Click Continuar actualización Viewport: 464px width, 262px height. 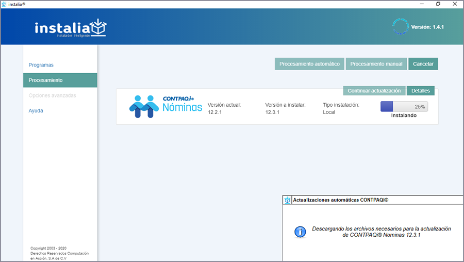[374, 91]
